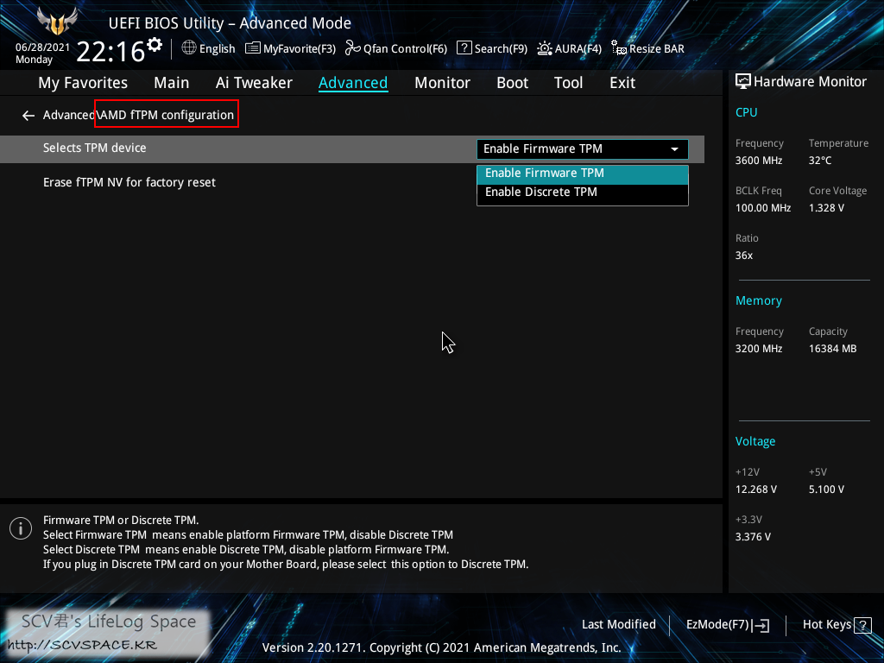Click the Resize BAR label

coord(657,49)
